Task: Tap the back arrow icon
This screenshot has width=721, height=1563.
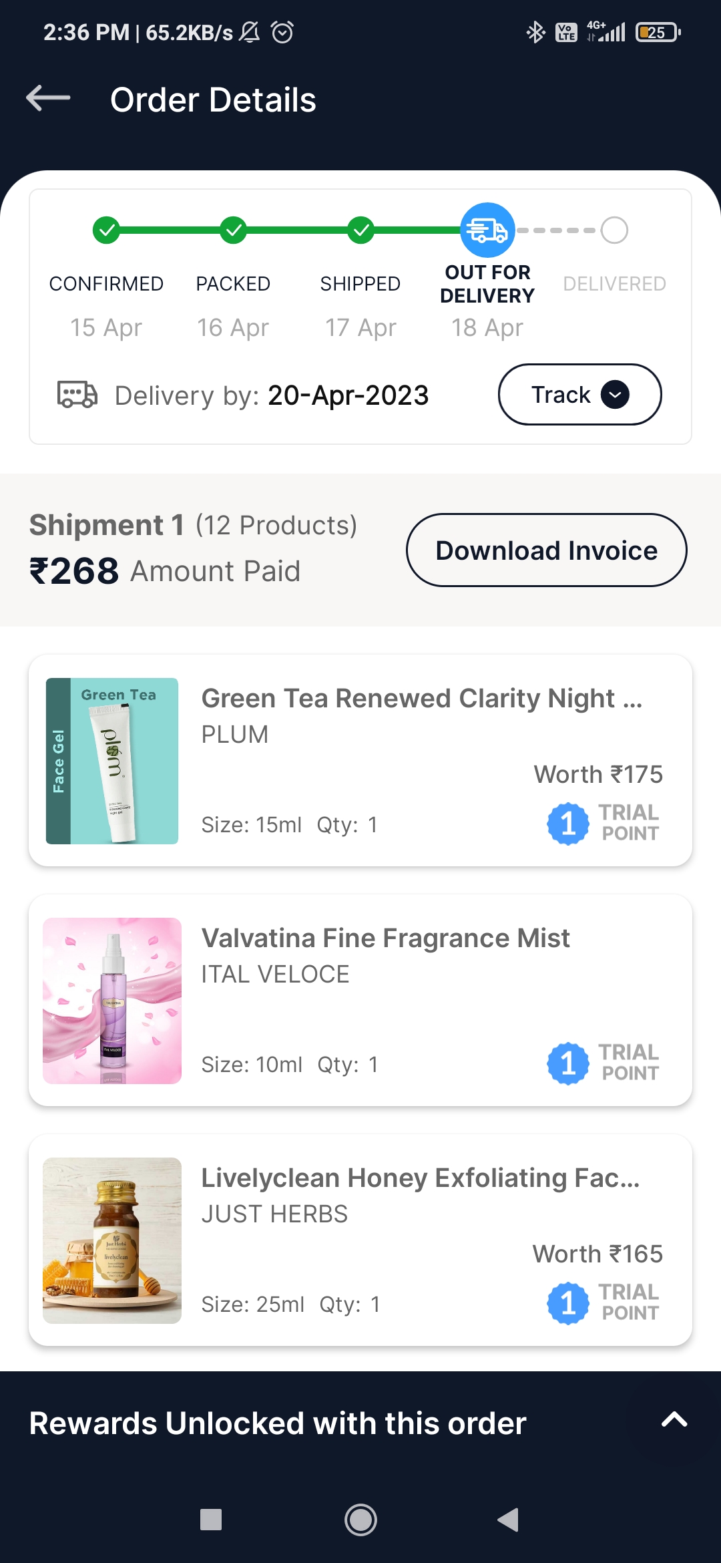Action: [x=49, y=98]
